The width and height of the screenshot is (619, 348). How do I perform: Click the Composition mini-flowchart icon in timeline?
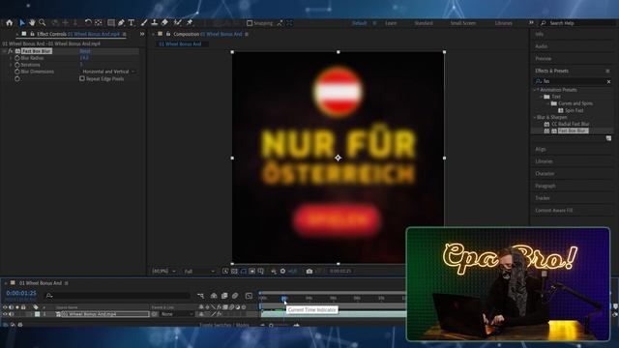click(x=201, y=296)
